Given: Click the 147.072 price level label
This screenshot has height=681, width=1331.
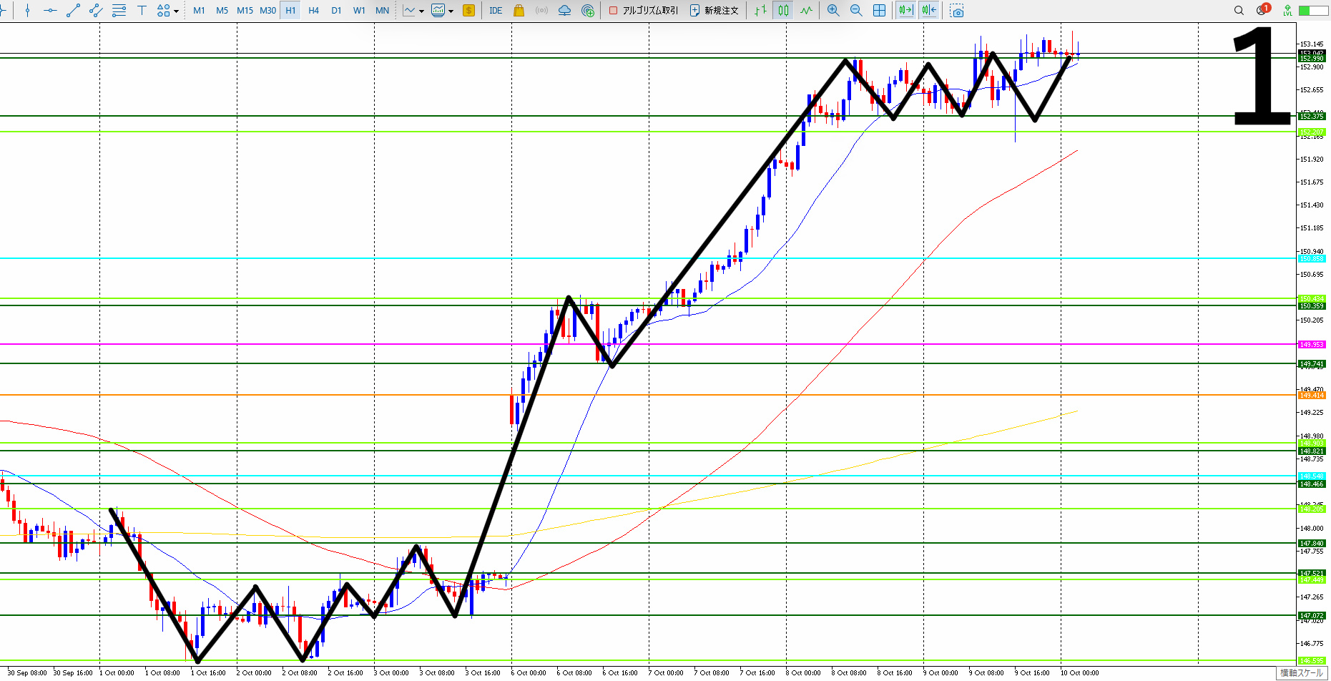Looking at the screenshot, I should tap(1312, 615).
